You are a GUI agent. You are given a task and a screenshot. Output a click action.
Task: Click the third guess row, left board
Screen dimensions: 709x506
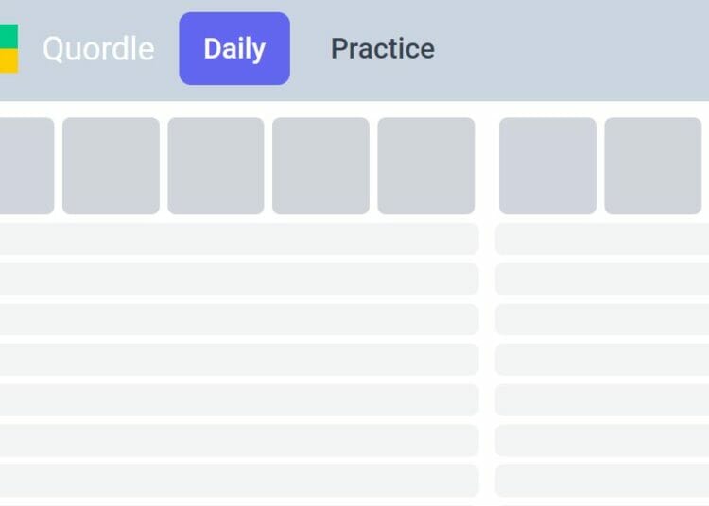239,278
